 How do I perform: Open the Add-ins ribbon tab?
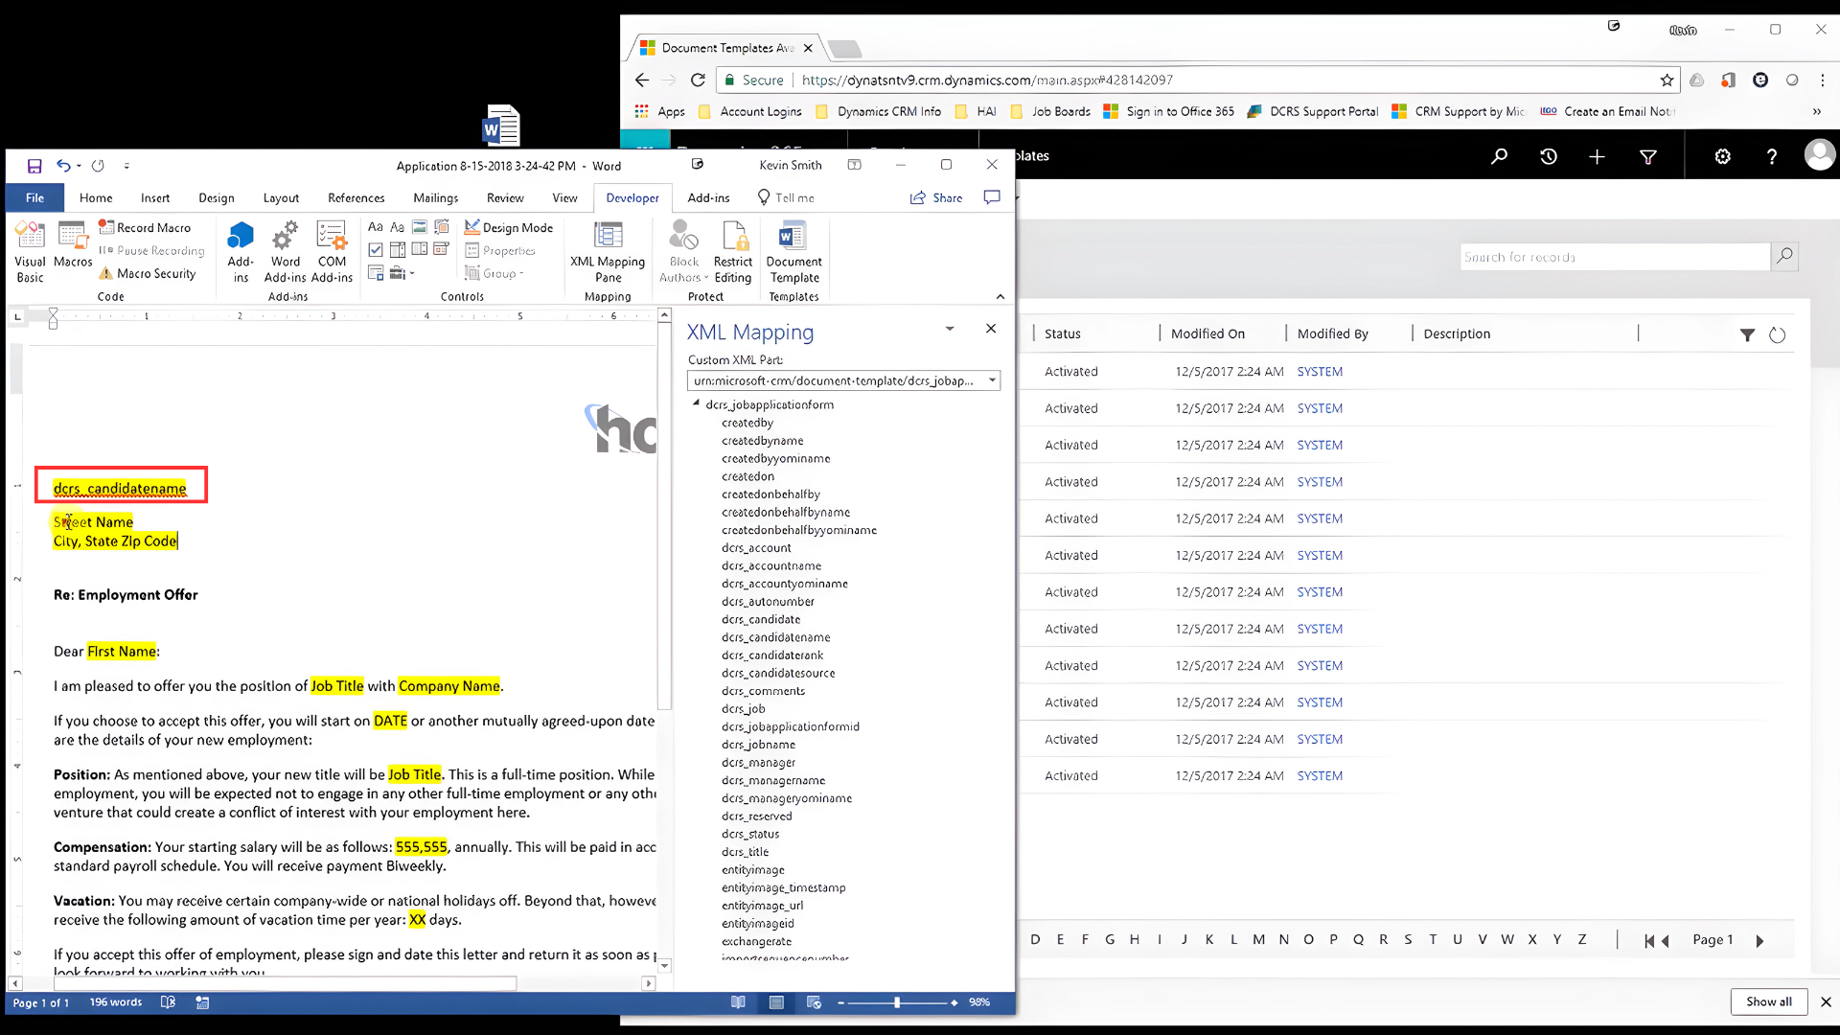tap(708, 197)
